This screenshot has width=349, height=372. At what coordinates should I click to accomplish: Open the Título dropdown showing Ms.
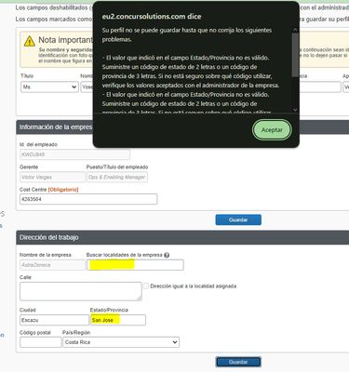(x=49, y=87)
